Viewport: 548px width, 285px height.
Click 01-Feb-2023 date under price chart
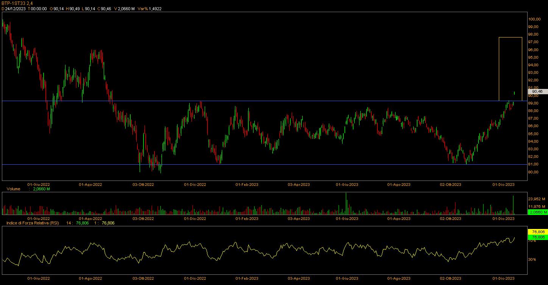point(247,185)
